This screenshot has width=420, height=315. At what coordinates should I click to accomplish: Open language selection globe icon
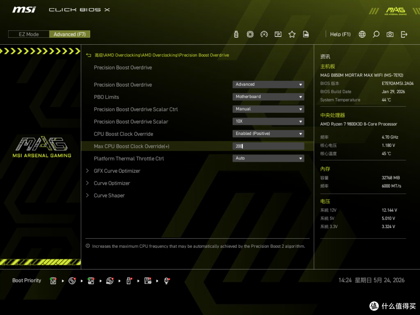tap(362, 34)
